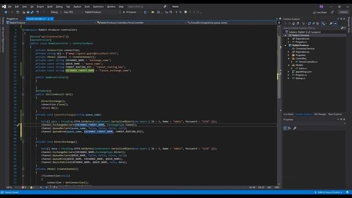Open the FanoutExchange member navigation dropdown
The width and height of the screenshot is (352, 198).
232,23
